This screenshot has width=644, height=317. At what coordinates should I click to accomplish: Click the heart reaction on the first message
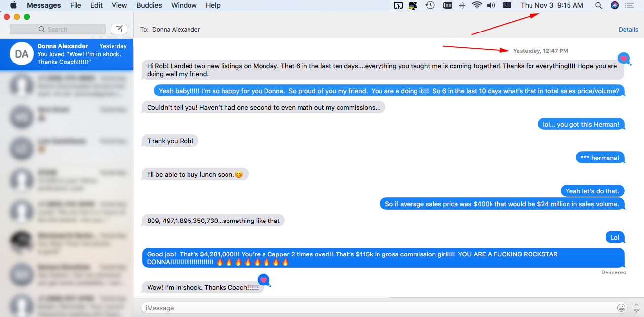[x=624, y=58]
